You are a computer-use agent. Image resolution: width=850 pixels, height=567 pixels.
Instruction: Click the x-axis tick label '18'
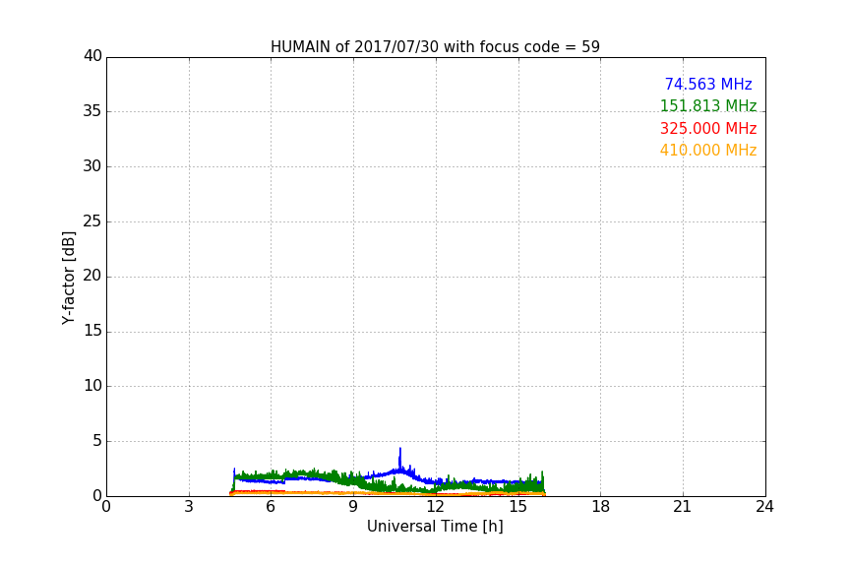coord(601,507)
